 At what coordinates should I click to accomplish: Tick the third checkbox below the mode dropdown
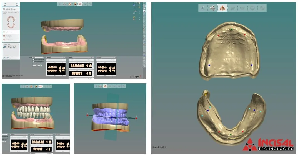click(33, 63)
